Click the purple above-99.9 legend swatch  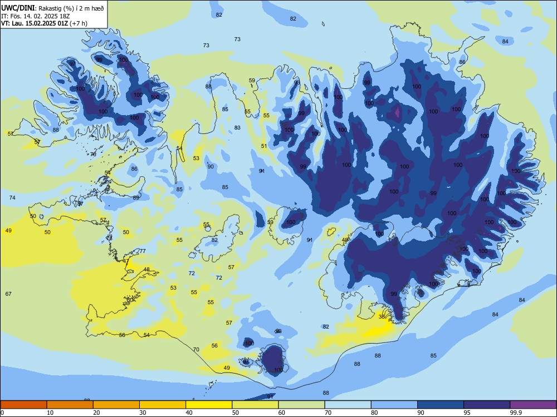(533, 405)
